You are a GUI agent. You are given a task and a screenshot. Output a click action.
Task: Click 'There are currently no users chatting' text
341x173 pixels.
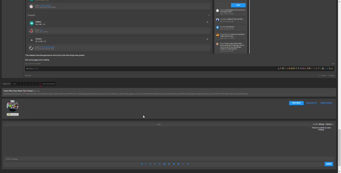point(321,129)
